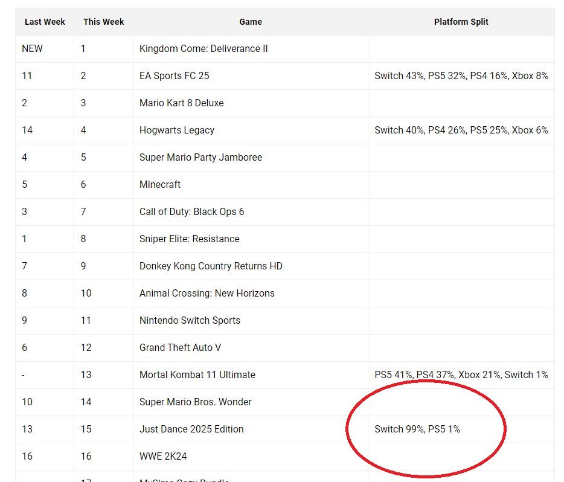
Task: Click the circled Switch 99%, PS5 1% text
Action: (x=417, y=429)
